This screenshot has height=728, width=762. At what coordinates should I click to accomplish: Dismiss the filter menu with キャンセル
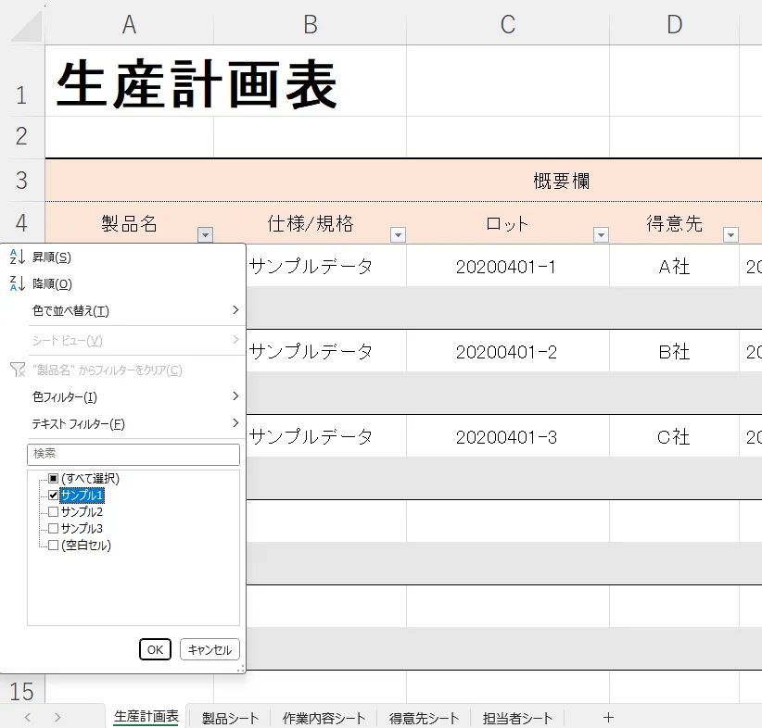pos(209,649)
